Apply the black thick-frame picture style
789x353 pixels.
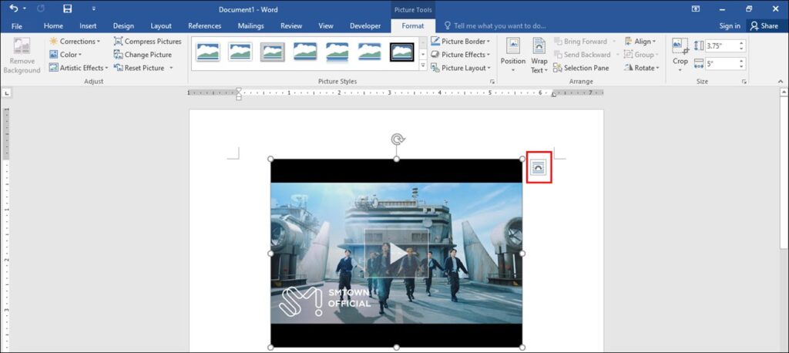pos(401,52)
